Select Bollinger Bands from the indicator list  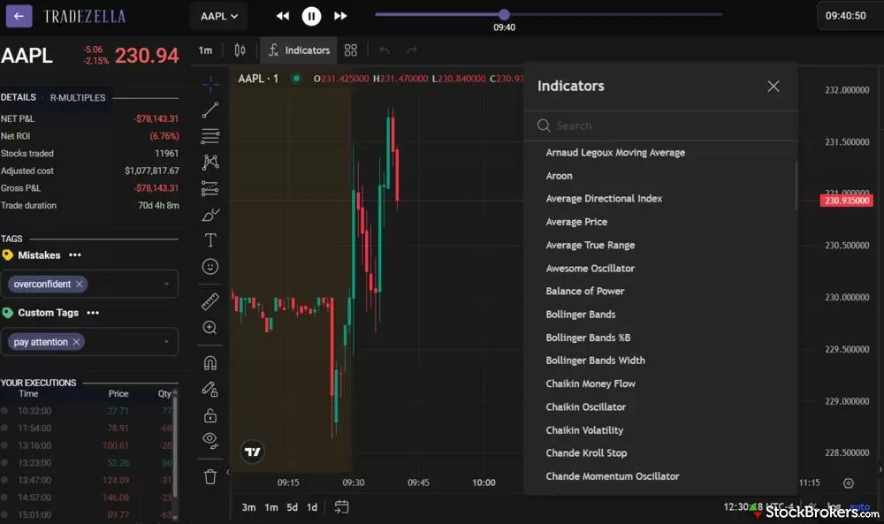[581, 315]
